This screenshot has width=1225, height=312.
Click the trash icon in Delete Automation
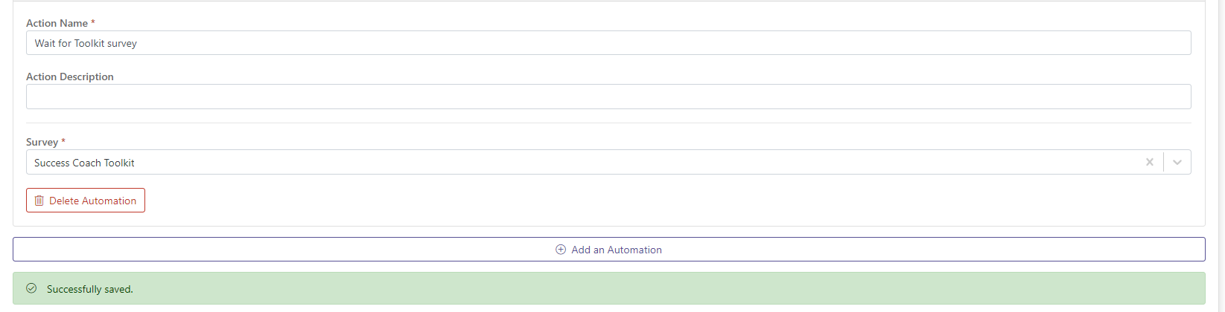point(39,201)
